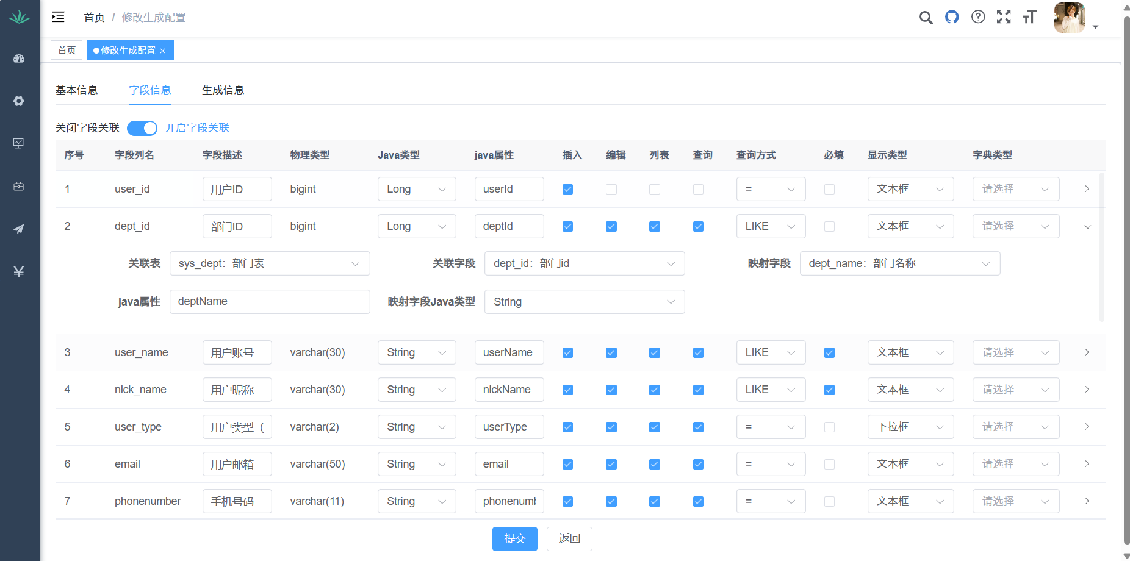Click the search magnifier icon
The width and height of the screenshot is (1130, 561).
pos(926,18)
